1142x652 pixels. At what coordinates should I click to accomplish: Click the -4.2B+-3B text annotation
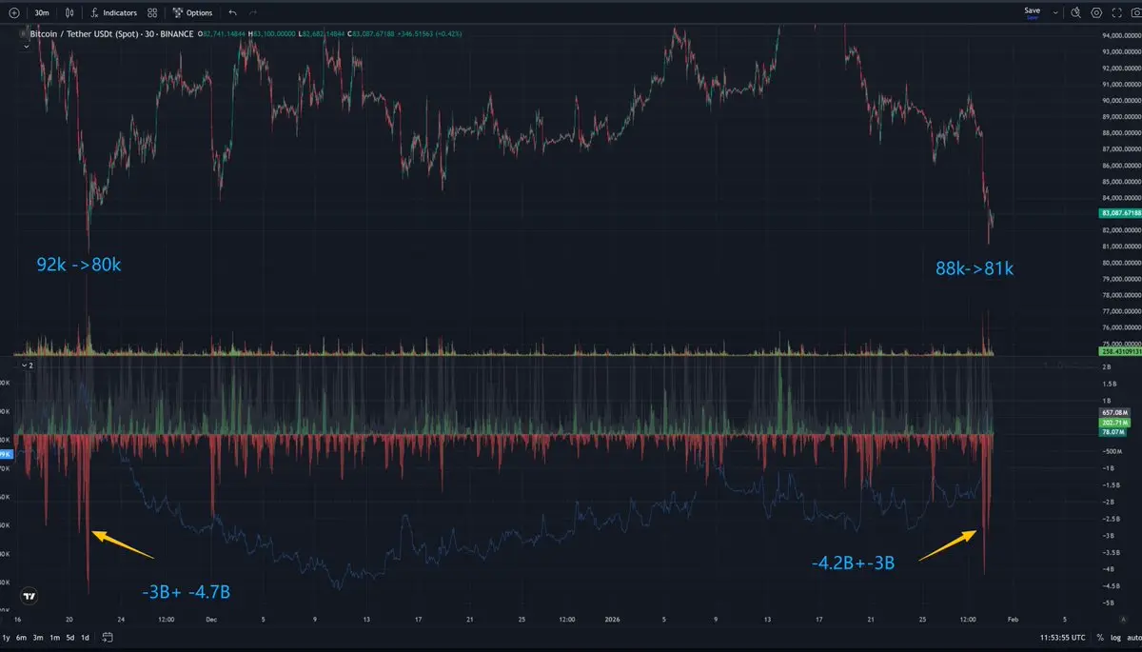click(x=853, y=563)
